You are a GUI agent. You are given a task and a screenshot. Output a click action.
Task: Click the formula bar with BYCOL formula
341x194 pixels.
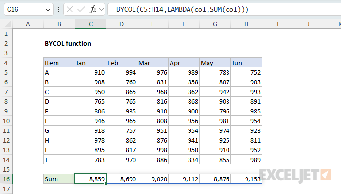224,10
